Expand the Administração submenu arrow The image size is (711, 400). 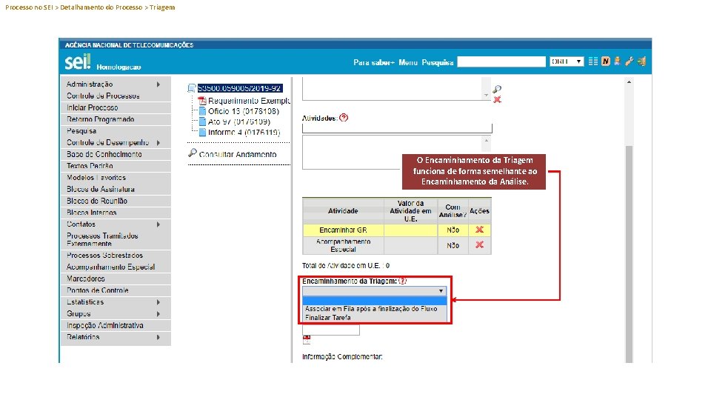[x=158, y=84]
